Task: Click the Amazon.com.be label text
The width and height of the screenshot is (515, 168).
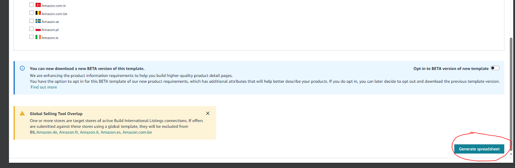Action: 54,14
